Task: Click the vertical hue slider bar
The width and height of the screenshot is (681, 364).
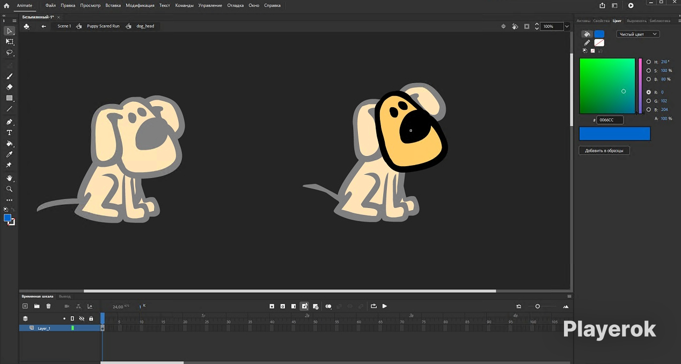Action: point(640,86)
